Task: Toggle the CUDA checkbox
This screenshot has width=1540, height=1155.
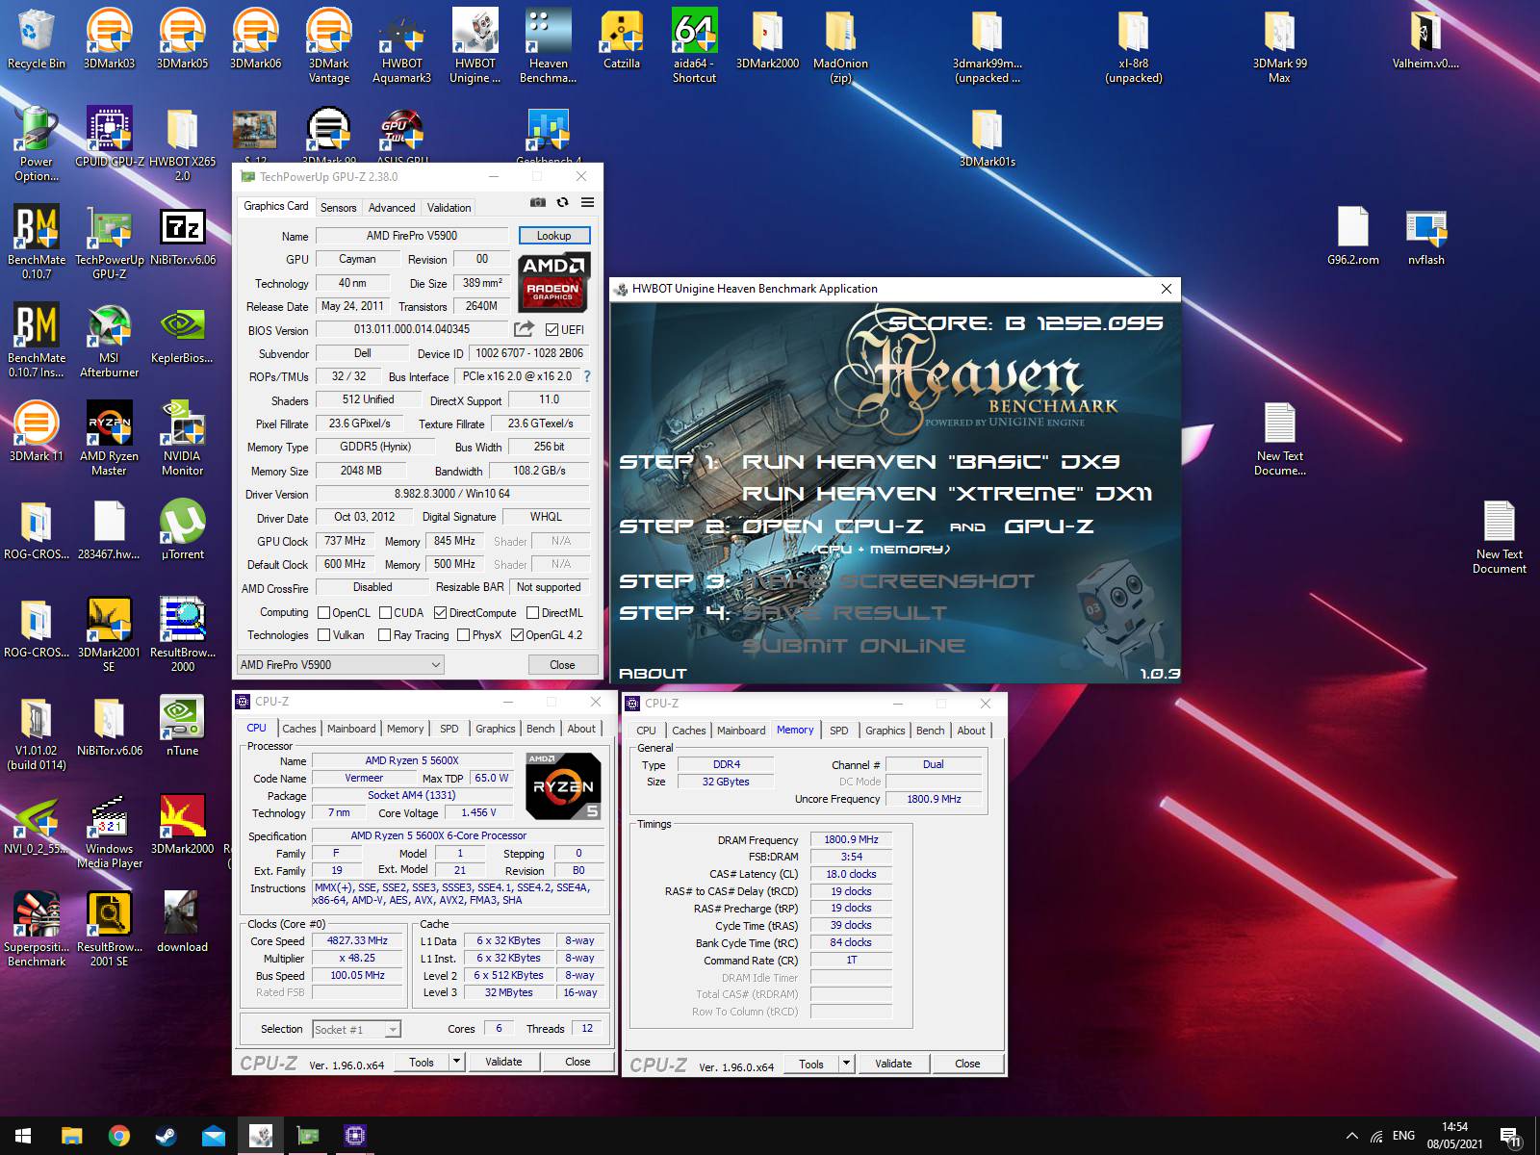Action: 385,612
